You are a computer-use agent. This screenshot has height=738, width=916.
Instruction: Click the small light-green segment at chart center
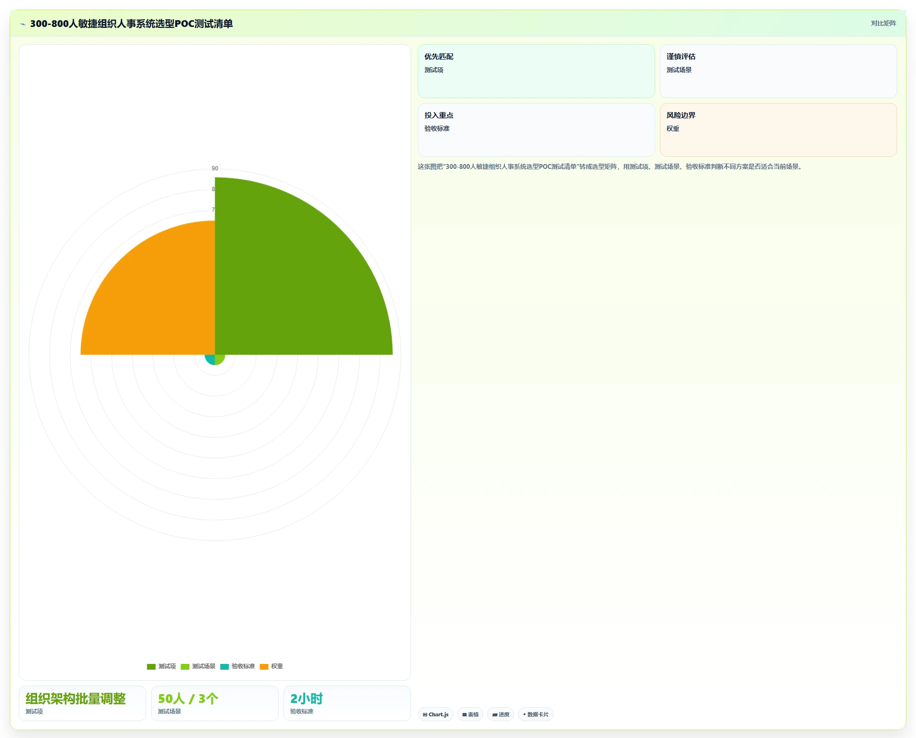[x=219, y=359]
